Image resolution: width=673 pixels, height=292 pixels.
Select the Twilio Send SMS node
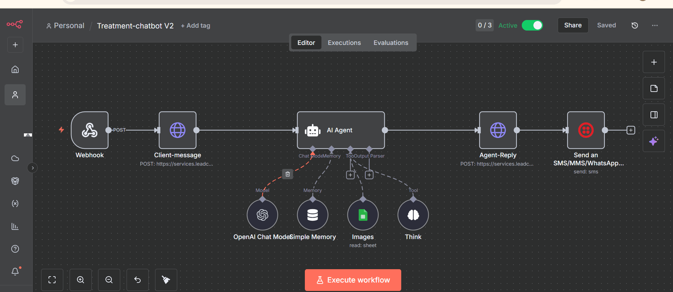(x=586, y=130)
